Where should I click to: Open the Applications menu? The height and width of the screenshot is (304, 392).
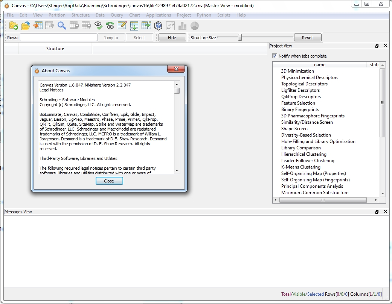coord(159,15)
